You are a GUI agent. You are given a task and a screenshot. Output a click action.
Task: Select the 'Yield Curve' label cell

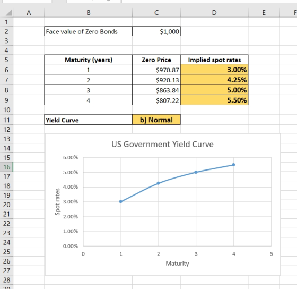88,120
